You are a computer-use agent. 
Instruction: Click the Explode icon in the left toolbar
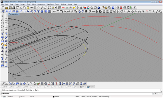pos(6,44)
